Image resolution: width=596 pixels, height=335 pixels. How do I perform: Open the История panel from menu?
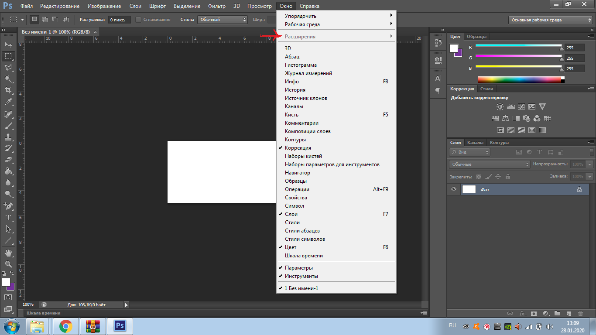click(295, 90)
